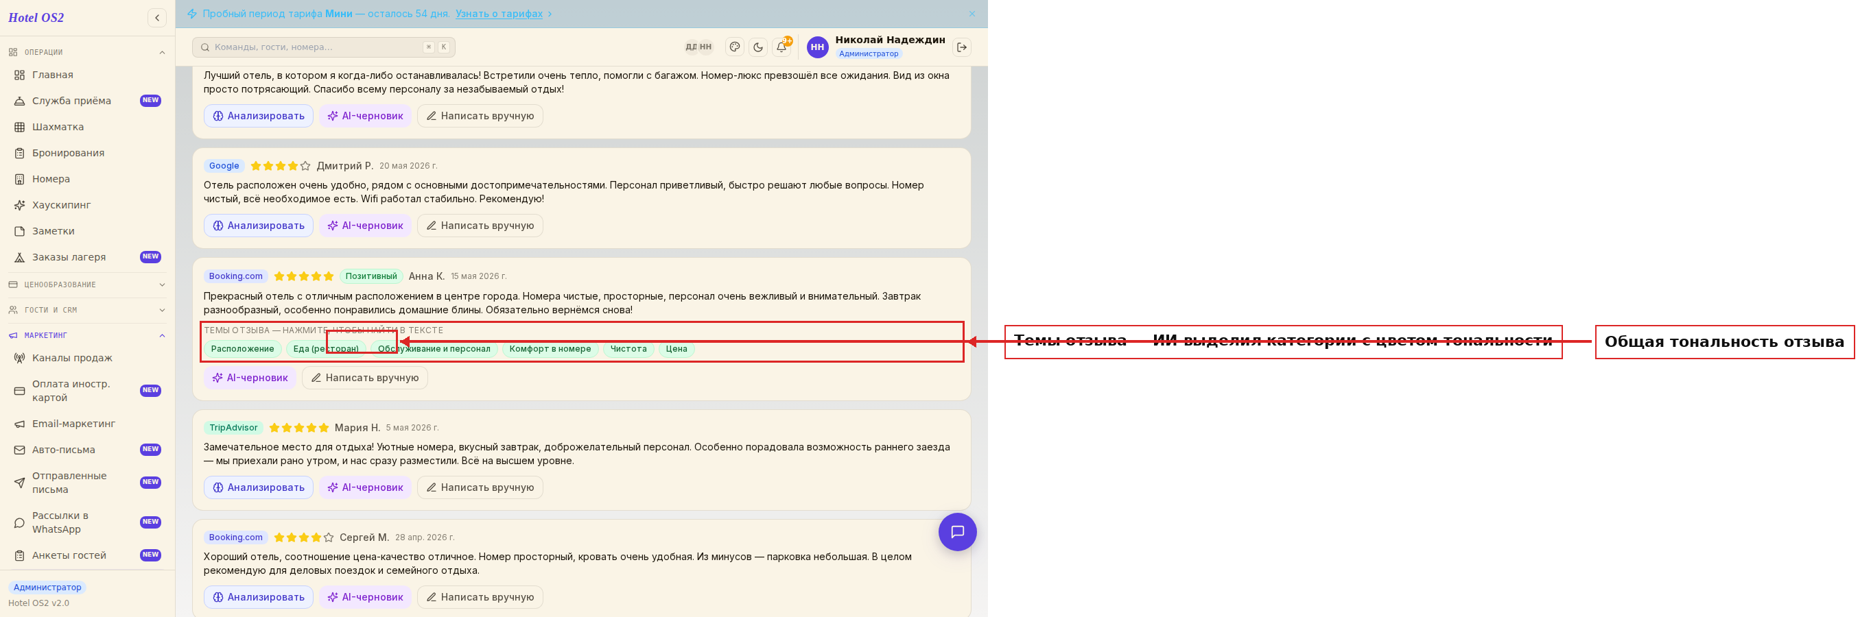The image size is (1871, 617).
Task: Click the logout arrow icon
Action: (962, 47)
